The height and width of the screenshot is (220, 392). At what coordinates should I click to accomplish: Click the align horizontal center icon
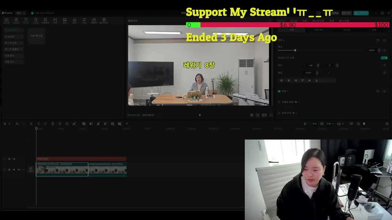tap(288, 80)
